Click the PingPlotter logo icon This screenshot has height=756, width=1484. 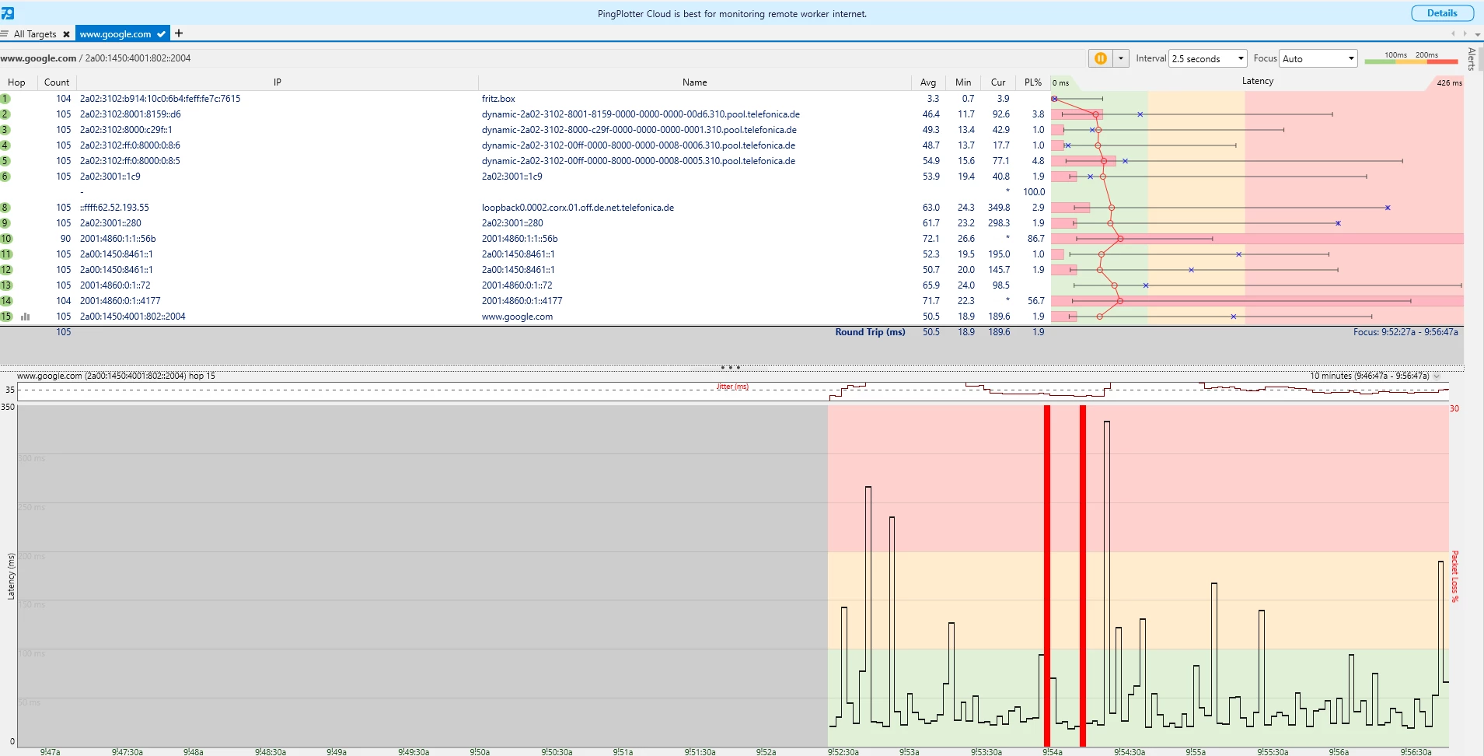click(8, 13)
